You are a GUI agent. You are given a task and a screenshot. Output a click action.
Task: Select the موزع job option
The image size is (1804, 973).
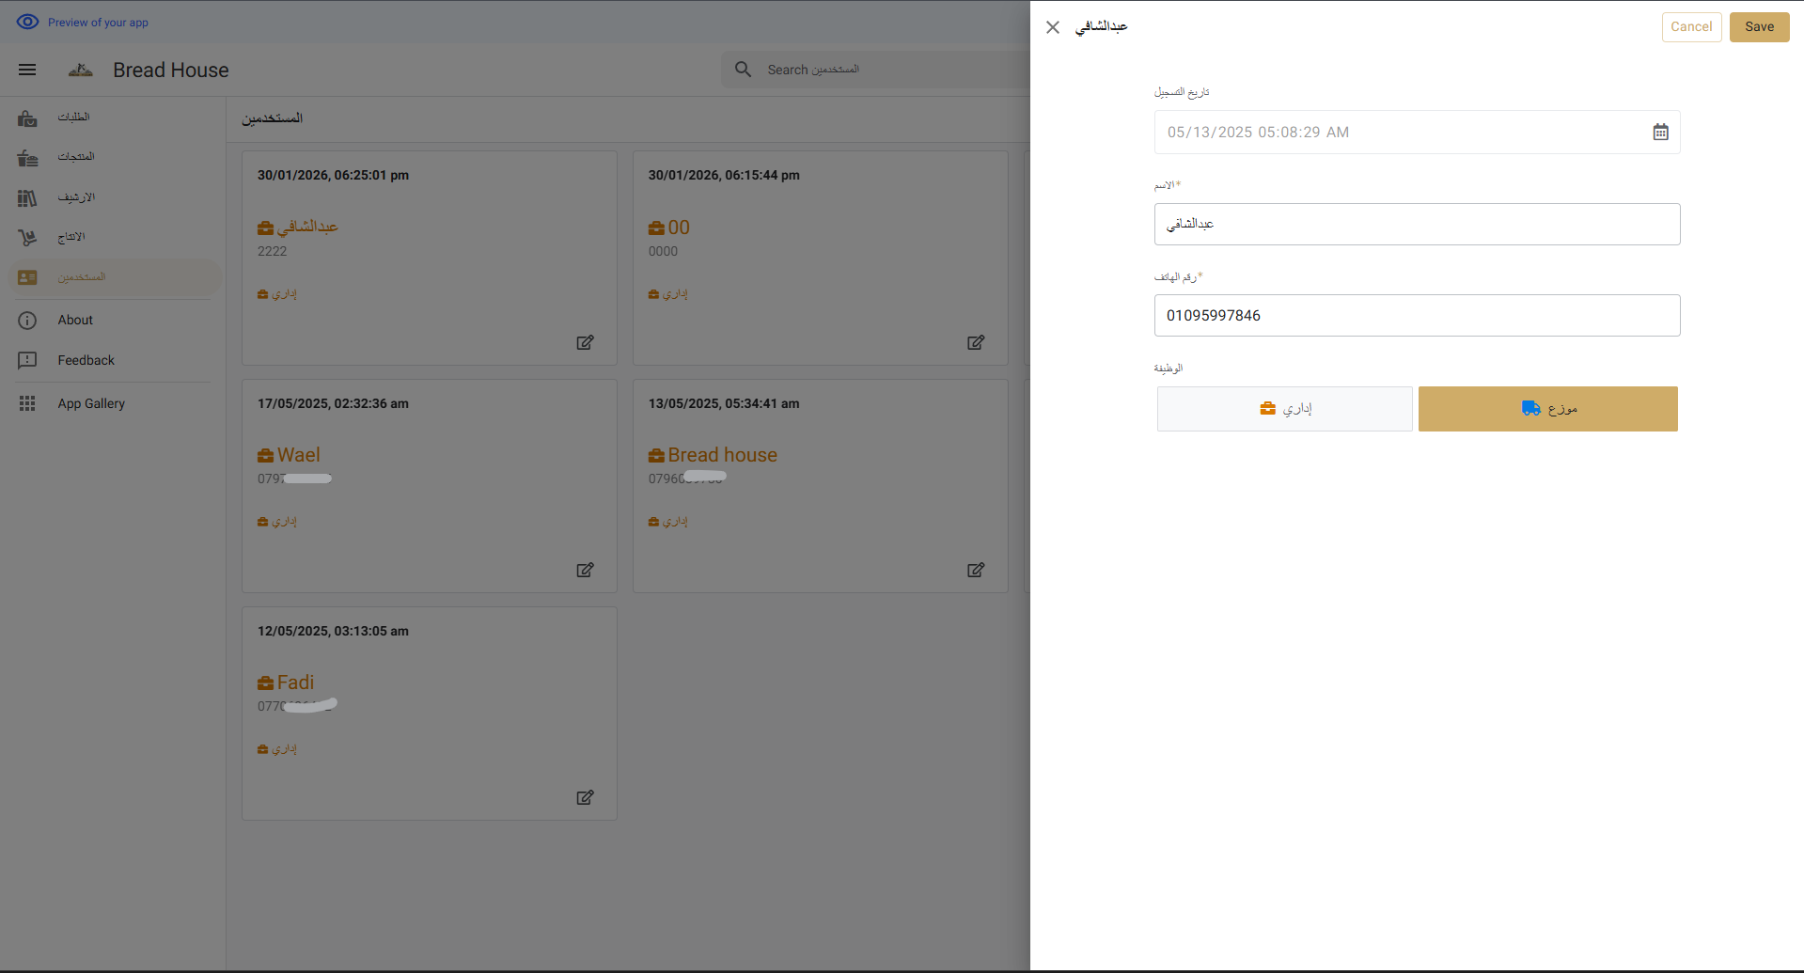coord(1547,409)
